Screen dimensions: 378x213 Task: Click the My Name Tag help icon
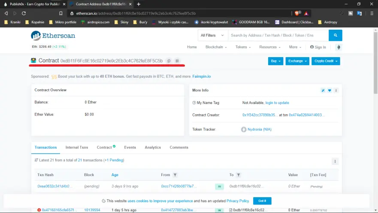click(x=194, y=103)
